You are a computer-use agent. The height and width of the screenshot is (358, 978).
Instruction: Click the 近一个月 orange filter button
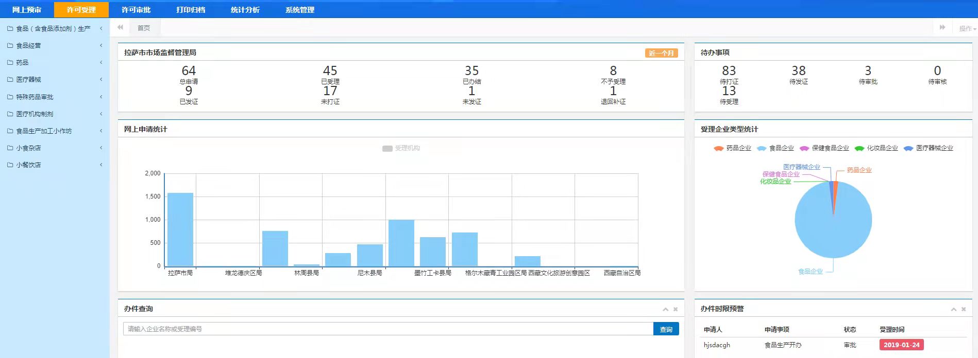[x=661, y=53]
